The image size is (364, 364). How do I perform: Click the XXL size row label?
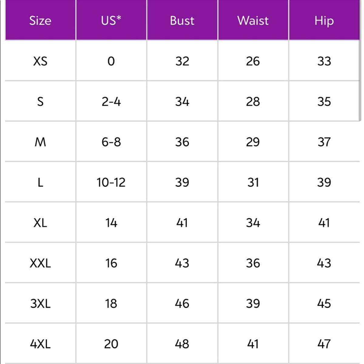pyautogui.click(x=40, y=263)
